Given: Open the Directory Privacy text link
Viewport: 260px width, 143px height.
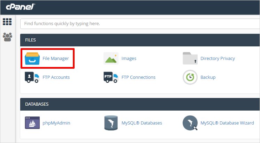Looking at the screenshot, I should click(x=217, y=59).
